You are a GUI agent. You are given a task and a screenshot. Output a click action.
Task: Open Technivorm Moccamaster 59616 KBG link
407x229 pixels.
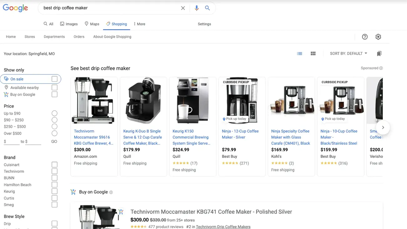tap(94, 137)
